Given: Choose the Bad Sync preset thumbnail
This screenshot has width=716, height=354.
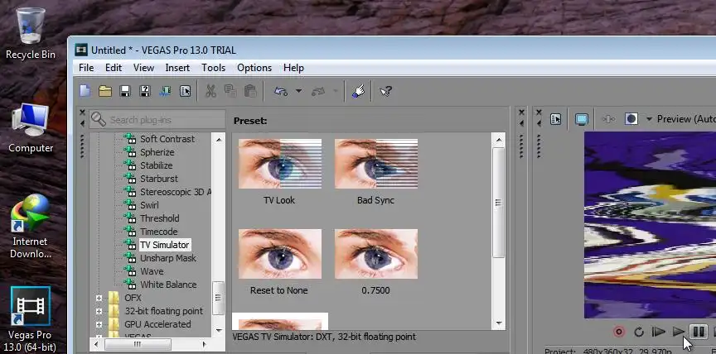Looking at the screenshot, I should click(x=376, y=164).
